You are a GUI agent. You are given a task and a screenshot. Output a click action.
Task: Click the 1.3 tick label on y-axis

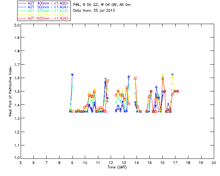tap(17, 118)
